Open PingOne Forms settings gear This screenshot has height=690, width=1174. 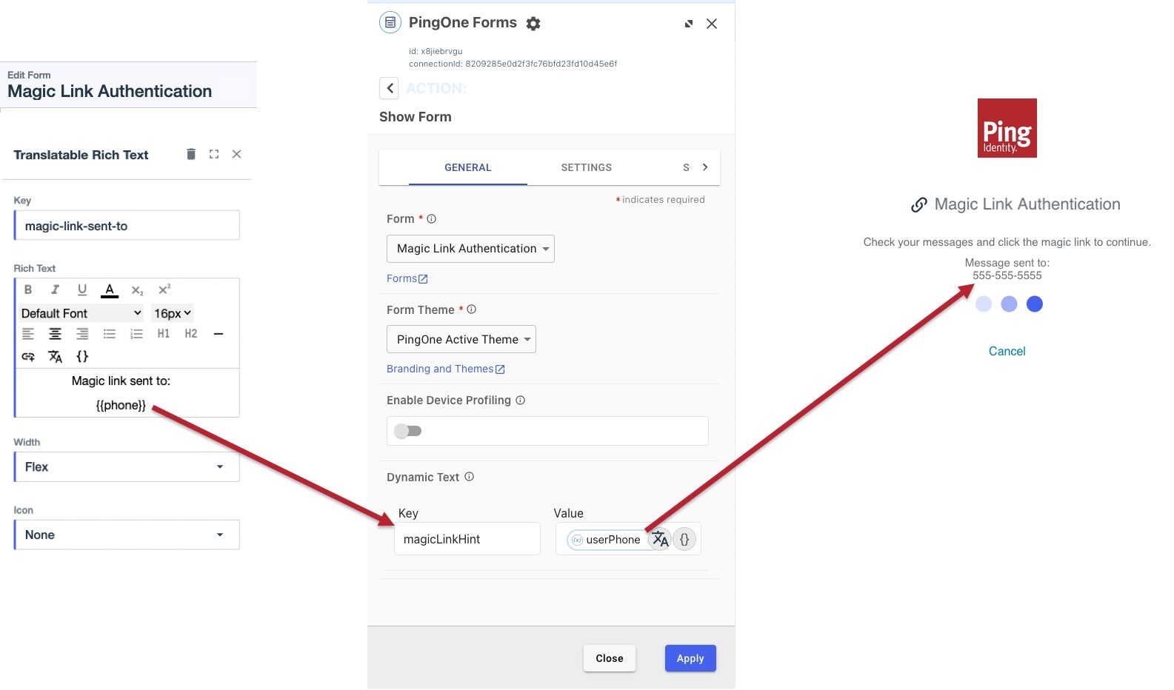coord(533,24)
